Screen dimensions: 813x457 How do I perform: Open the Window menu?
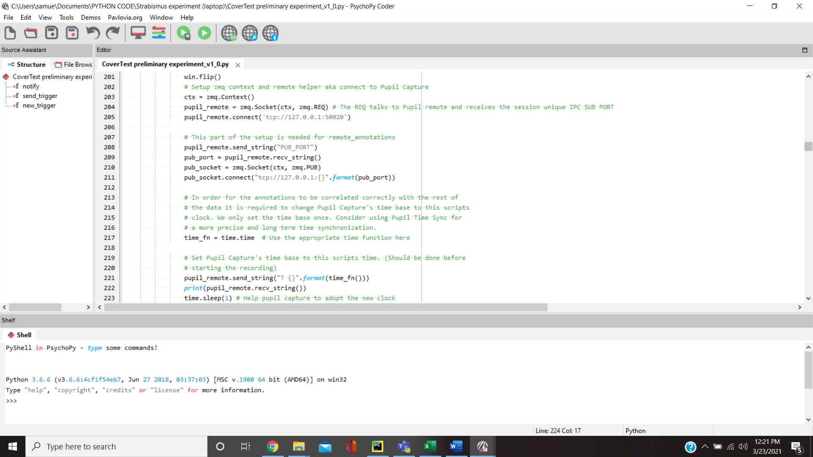pyautogui.click(x=161, y=17)
